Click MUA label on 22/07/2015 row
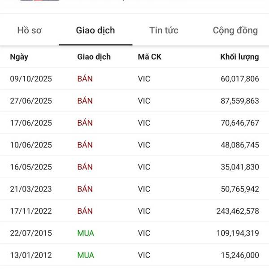The image size is (269, 269). tap(86, 233)
